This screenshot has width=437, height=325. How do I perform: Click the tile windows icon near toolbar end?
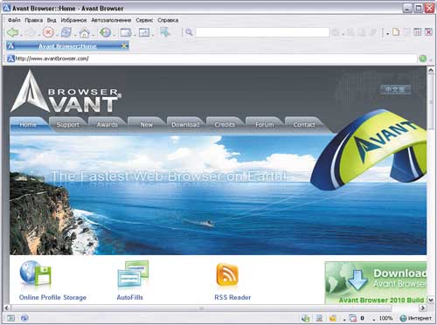(417, 31)
